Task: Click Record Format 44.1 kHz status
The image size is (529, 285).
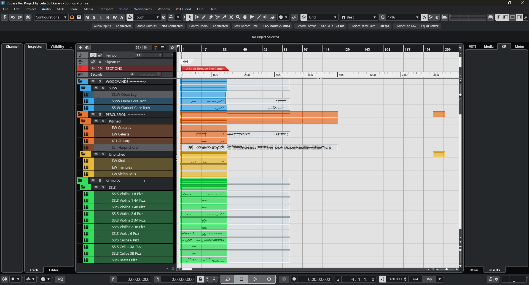Action: click(x=320, y=26)
